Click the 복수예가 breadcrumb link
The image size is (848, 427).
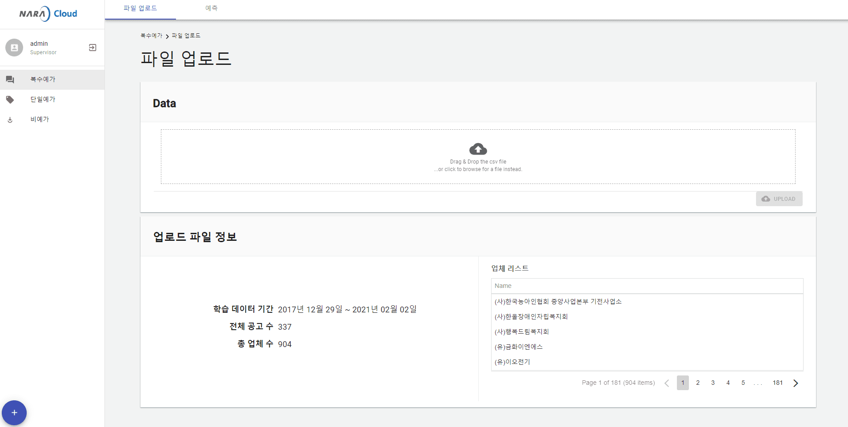tap(151, 36)
